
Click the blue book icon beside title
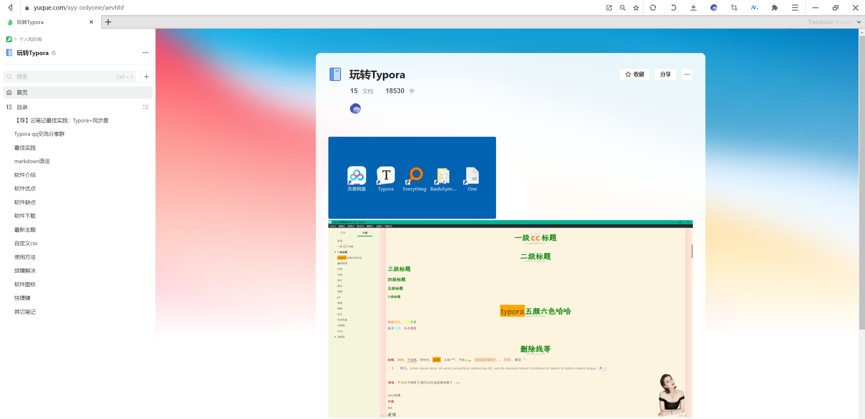(x=335, y=74)
